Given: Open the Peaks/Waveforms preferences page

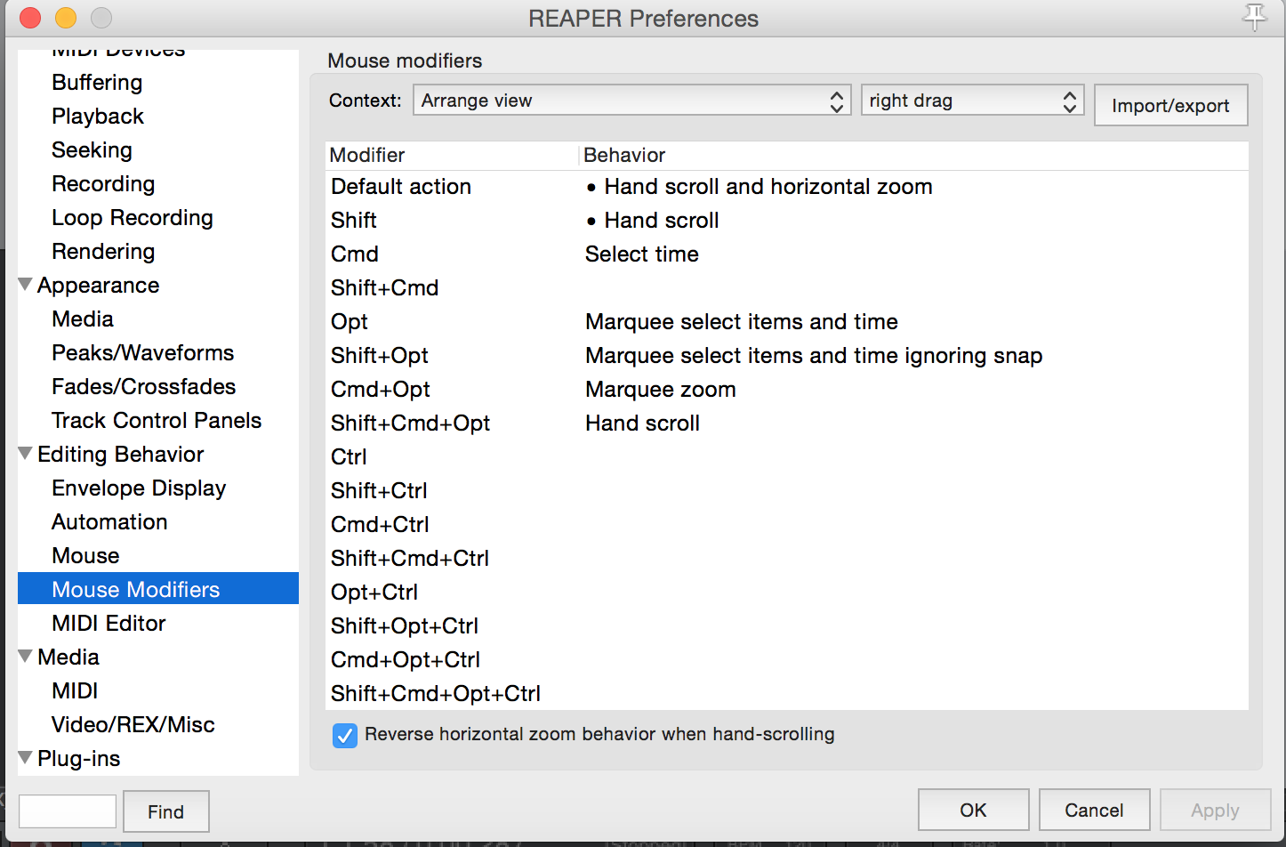Looking at the screenshot, I should coord(142,352).
